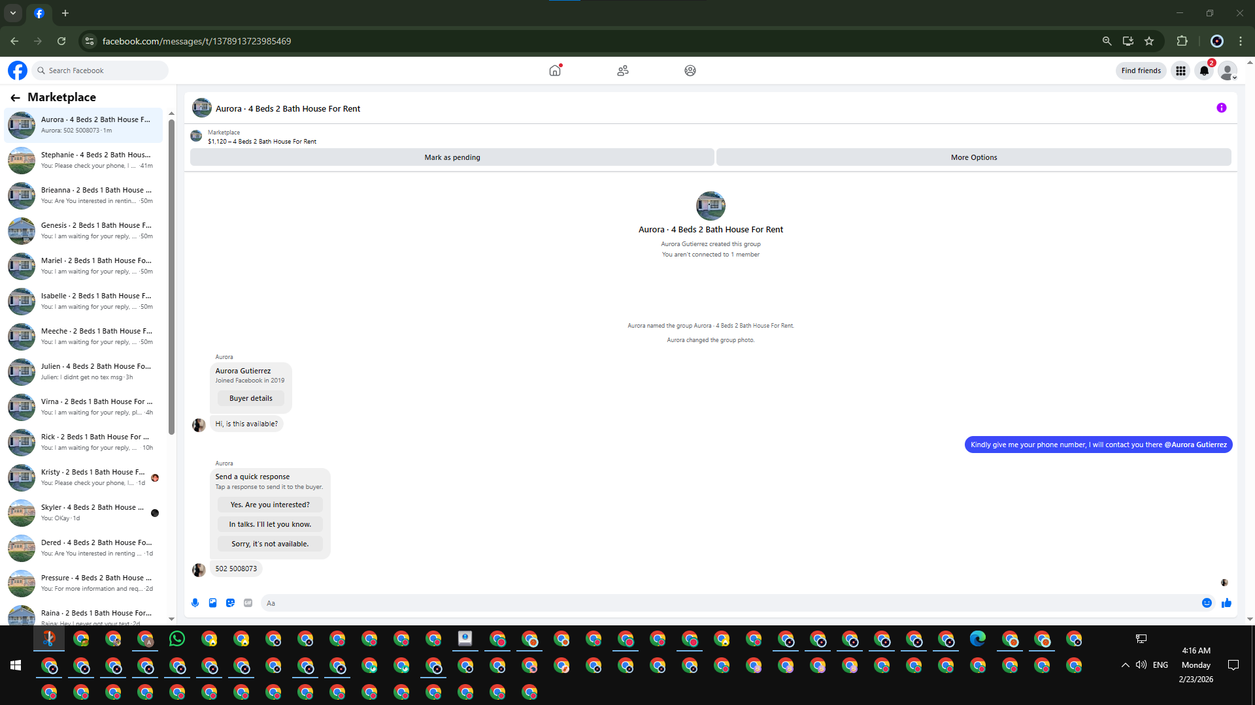Open the taskbar clock and calendar
Screen dimensions: 1255x705
pos(1196,665)
